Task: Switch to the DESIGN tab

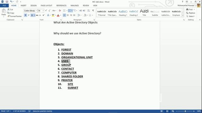Action: pyautogui.click(x=33, y=6)
